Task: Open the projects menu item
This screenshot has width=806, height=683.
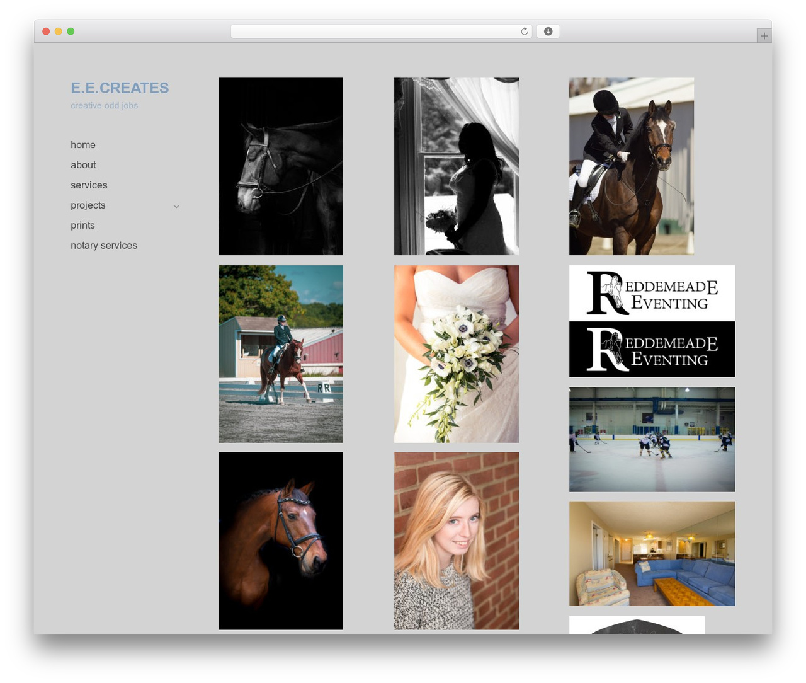Action: pyautogui.click(x=88, y=205)
